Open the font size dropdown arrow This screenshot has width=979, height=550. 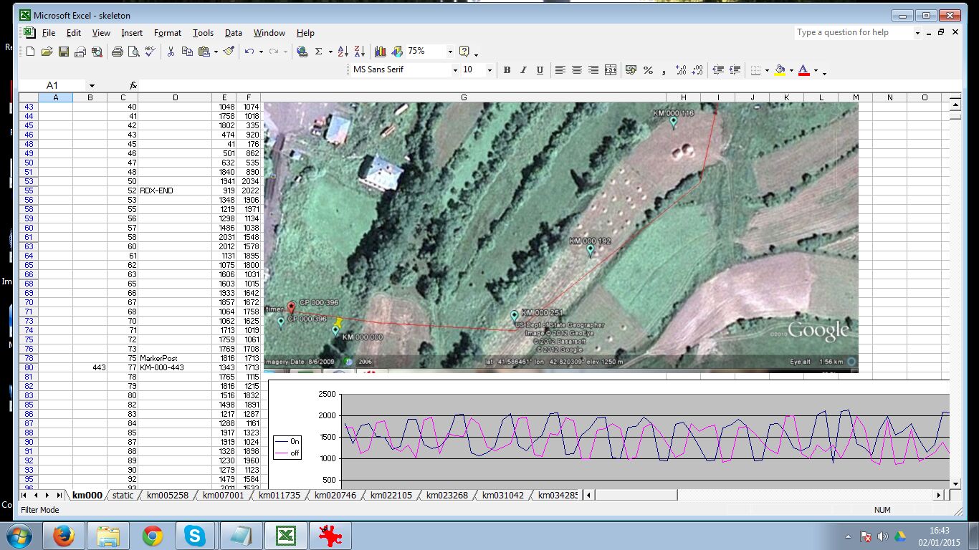click(x=489, y=70)
